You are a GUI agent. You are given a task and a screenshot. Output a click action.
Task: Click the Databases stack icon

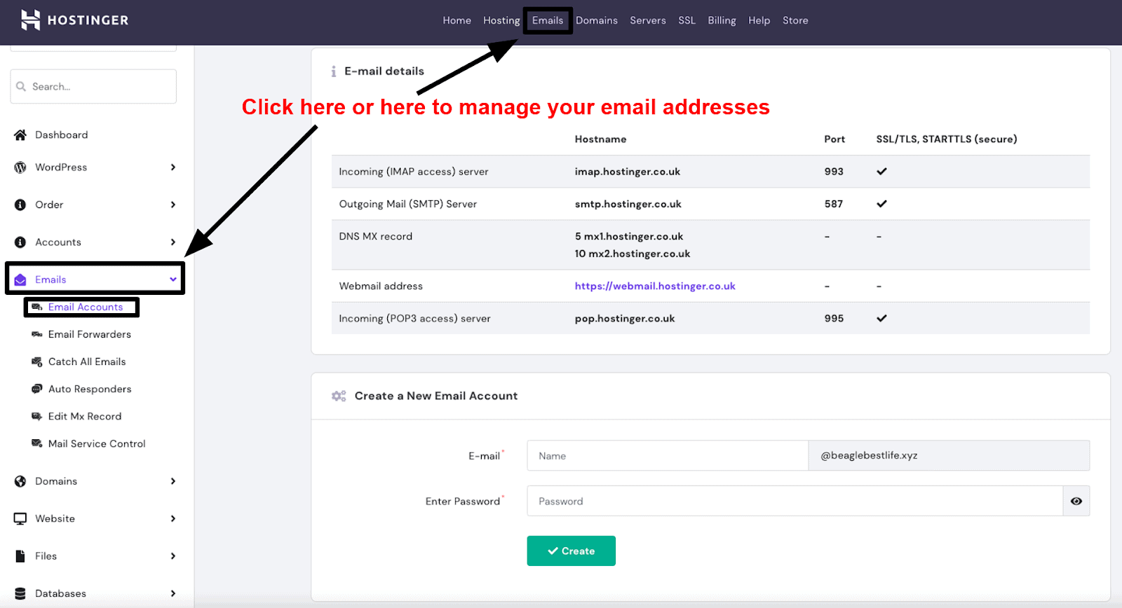click(x=20, y=593)
